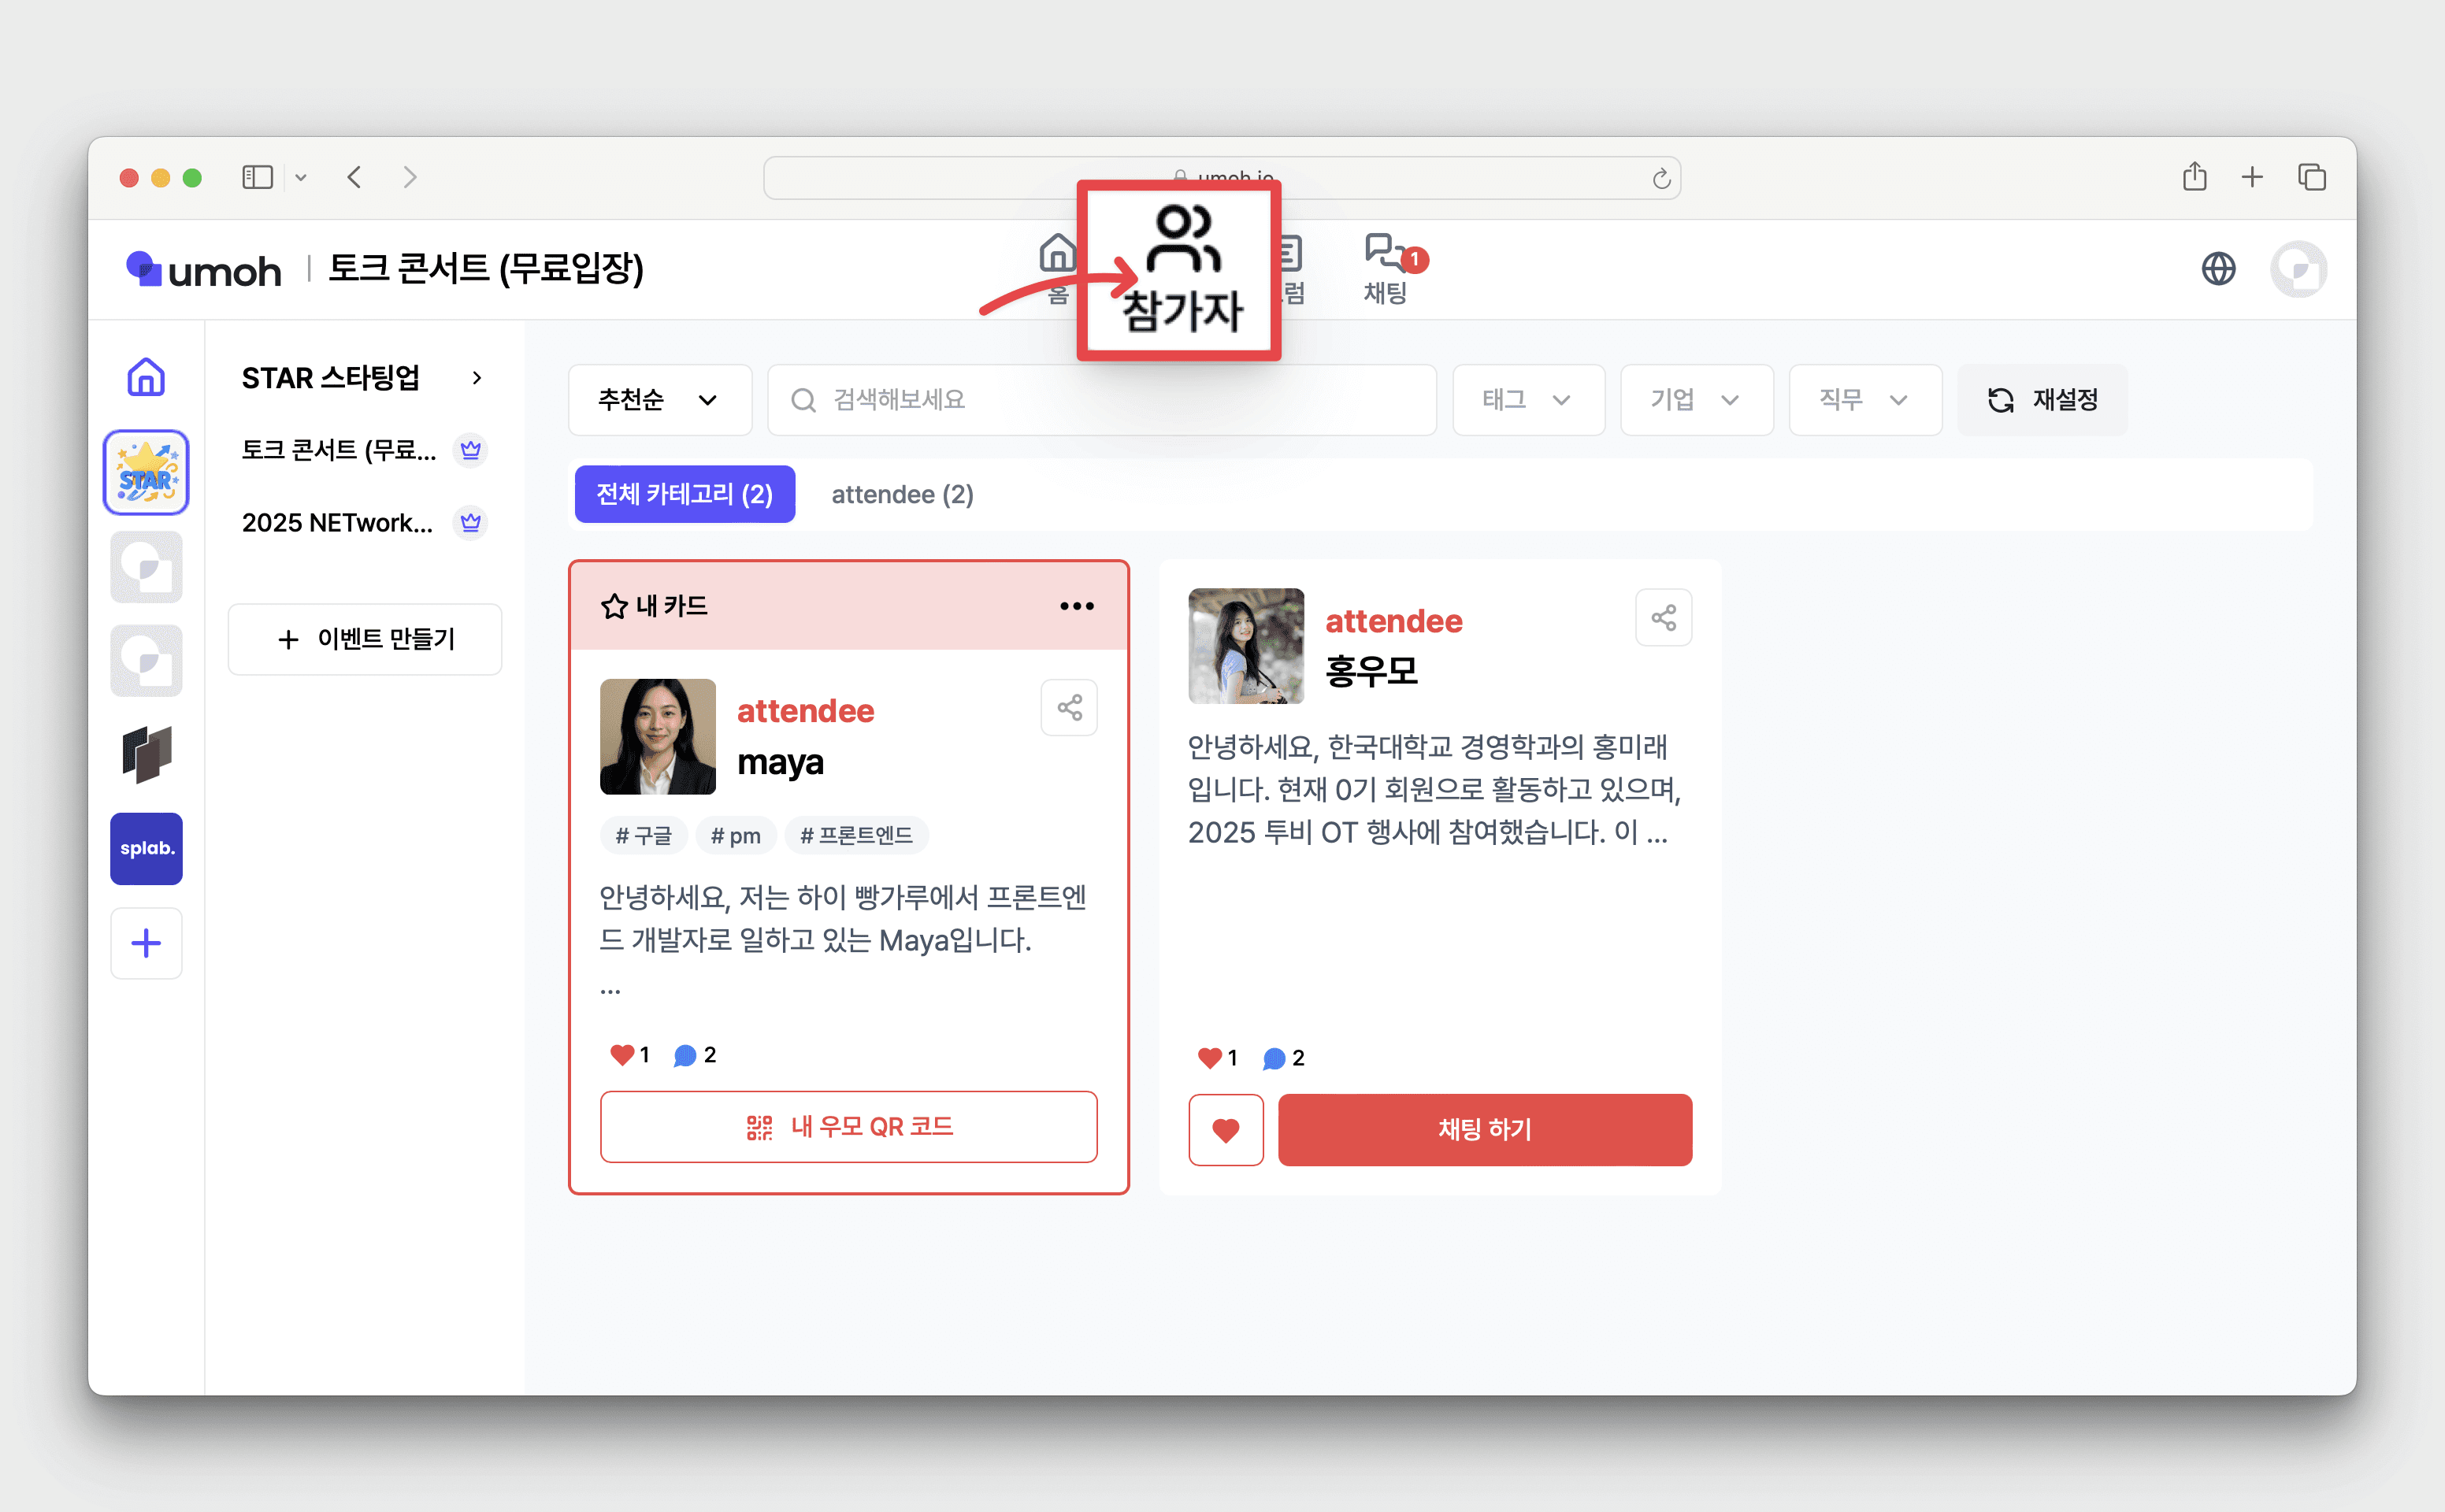Open the three-dot menu on 내 카드

pyautogui.click(x=1076, y=606)
